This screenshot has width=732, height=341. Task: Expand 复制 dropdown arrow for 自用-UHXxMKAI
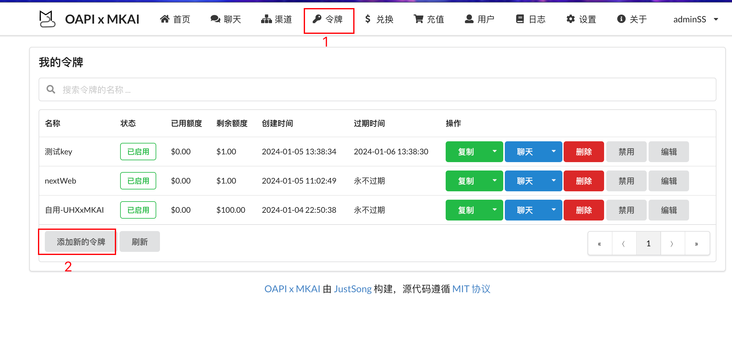point(495,210)
